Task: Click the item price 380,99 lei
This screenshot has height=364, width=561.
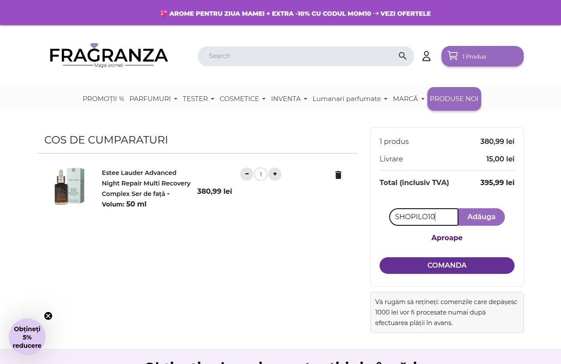Action: tap(215, 191)
